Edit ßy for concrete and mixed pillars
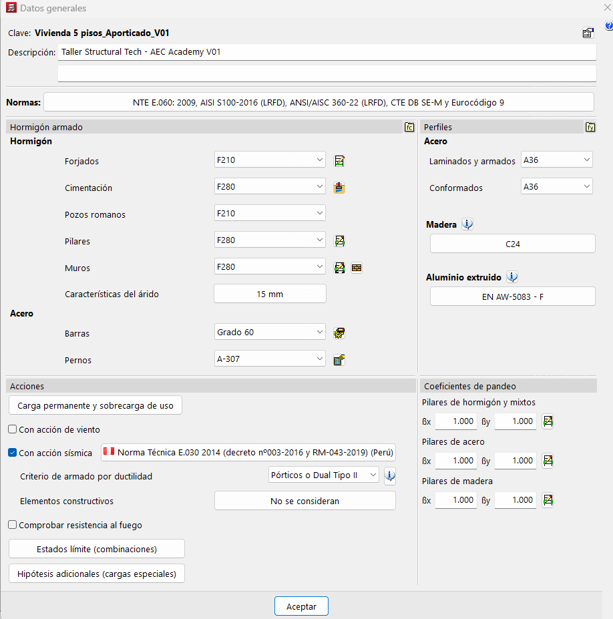Viewport: 613px width, 619px height. tap(515, 421)
